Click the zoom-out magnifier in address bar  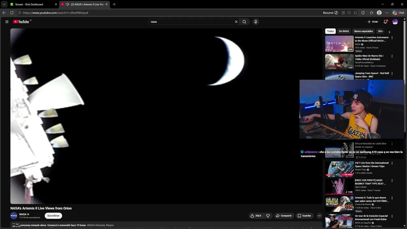[349, 13]
